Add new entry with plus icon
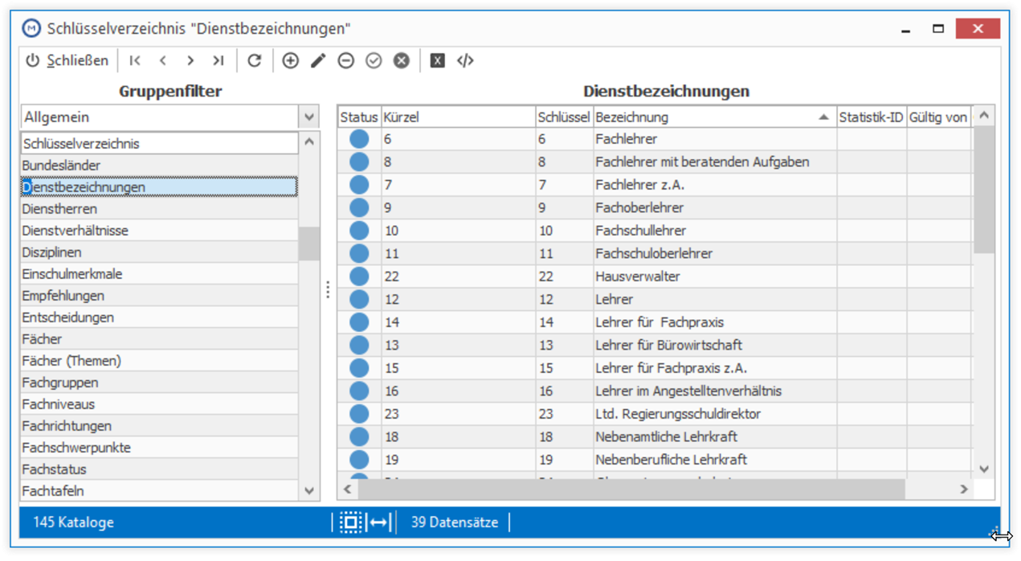 [291, 60]
